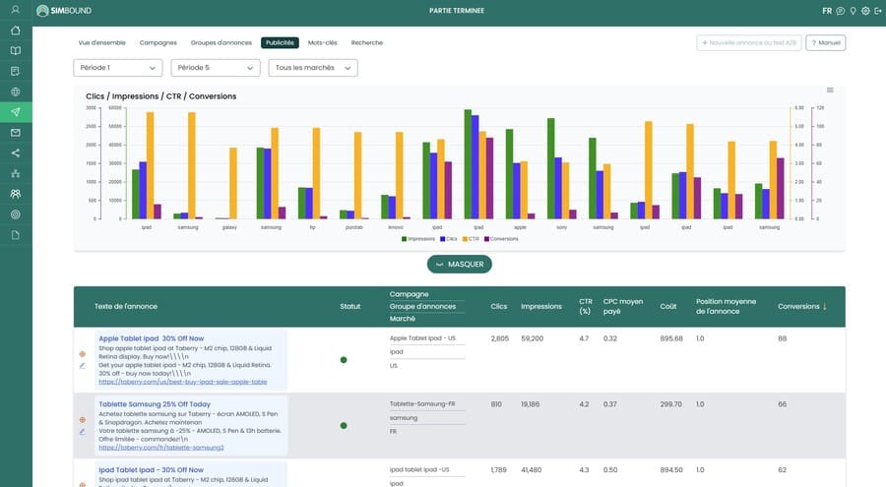
Task: Open taberry.com tablette-samsung2 ad URL
Action: (161, 448)
